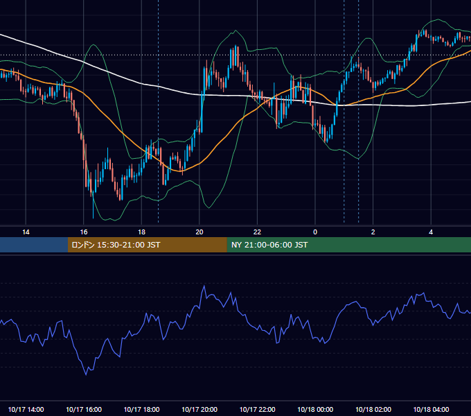Click the 10/18 00:00 date label
Viewport: 471px width, 416px height.
315,409
